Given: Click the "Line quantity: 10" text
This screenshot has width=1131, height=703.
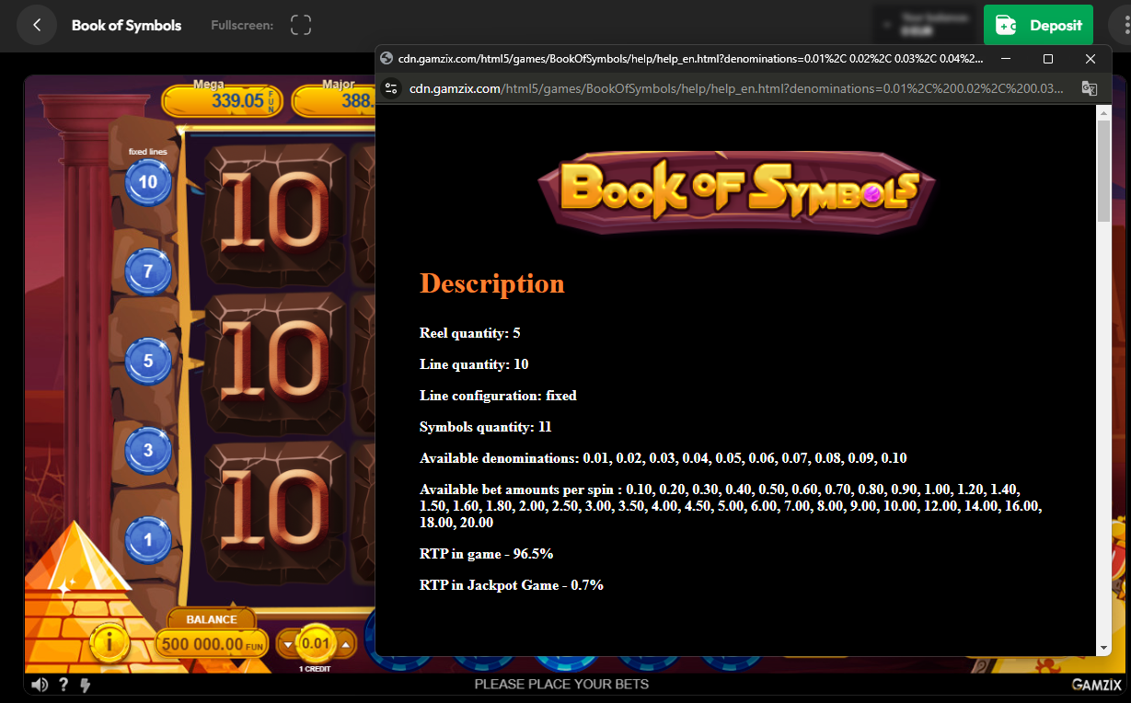Looking at the screenshot, I should coord(474,364).
